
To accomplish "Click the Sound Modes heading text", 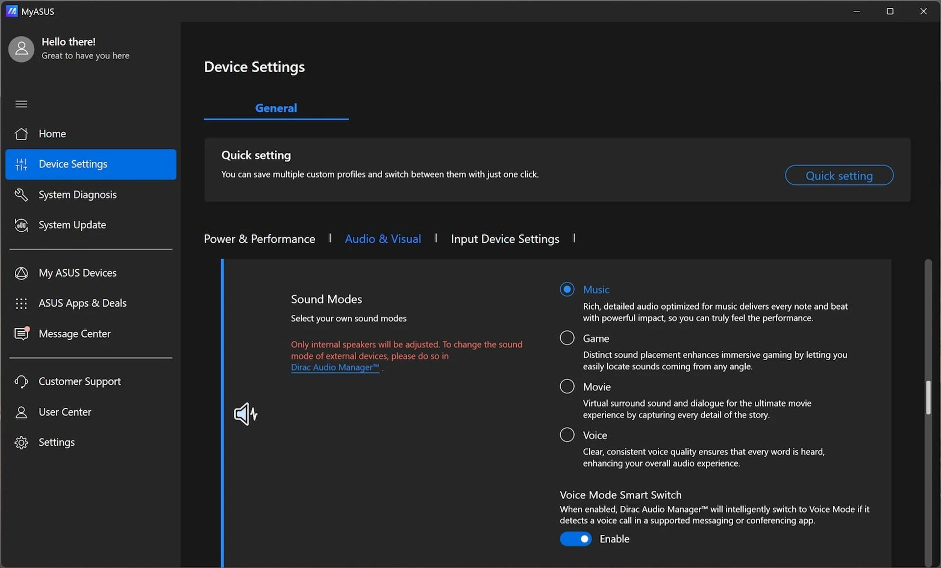I will [326, 299].
